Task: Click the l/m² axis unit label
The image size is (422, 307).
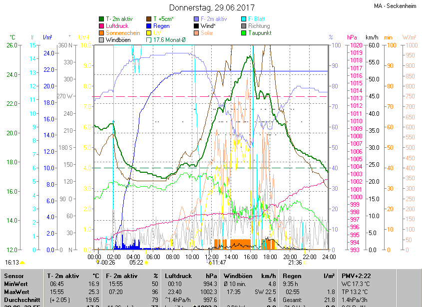Action: pos(47,37)
